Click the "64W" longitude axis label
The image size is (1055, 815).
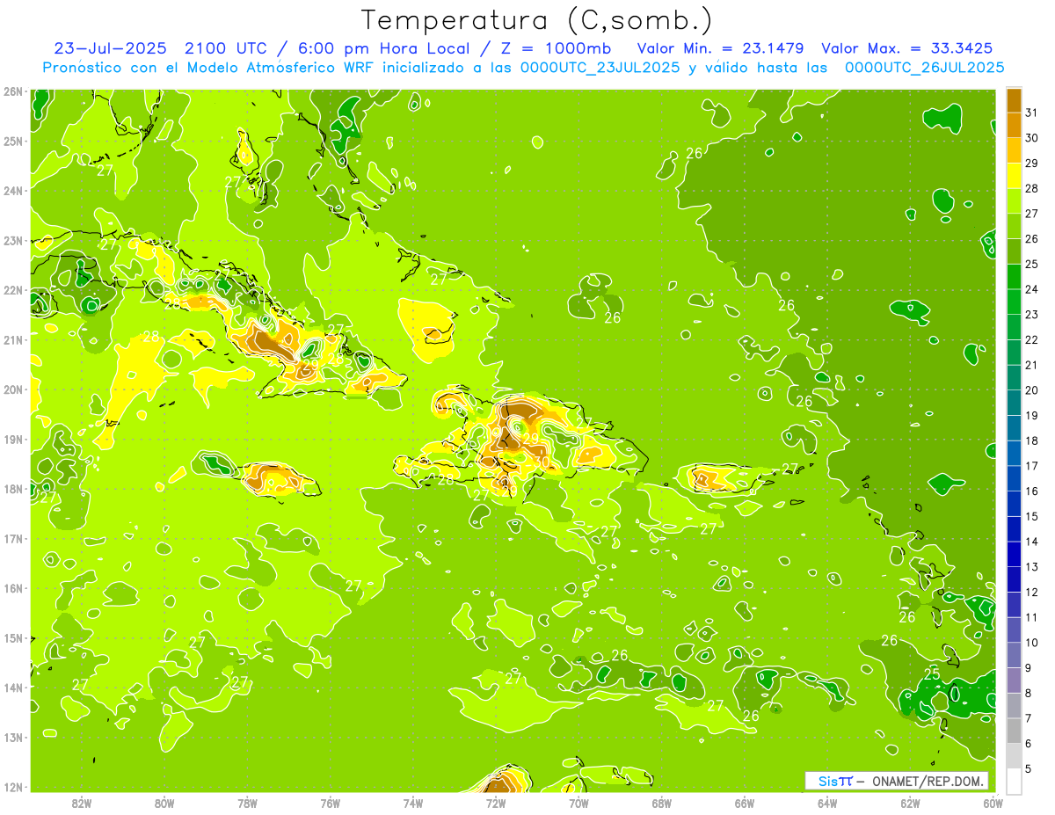tap(827, 803)
